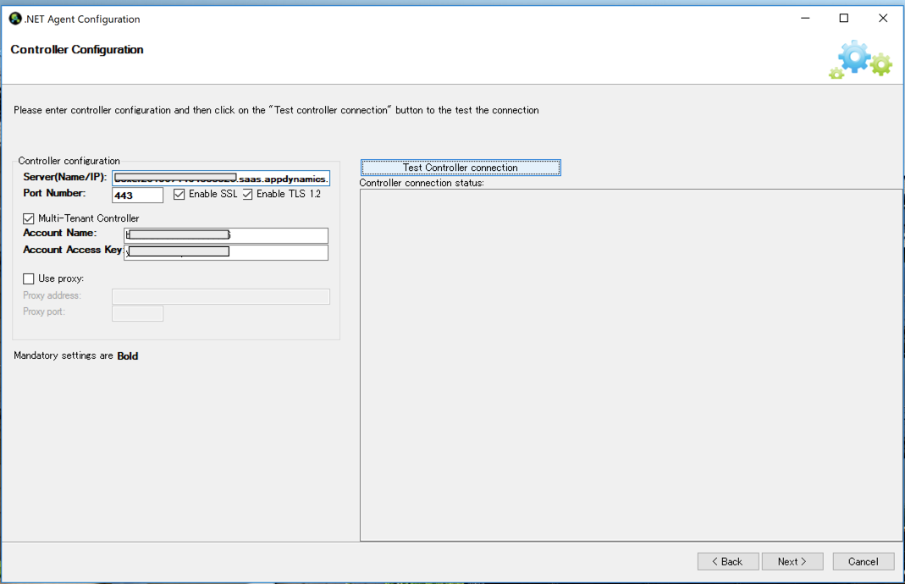The height and width of the screenshot is (584, 905).
Task: Click the blue and green gears icon
Action: click(860, 60)
